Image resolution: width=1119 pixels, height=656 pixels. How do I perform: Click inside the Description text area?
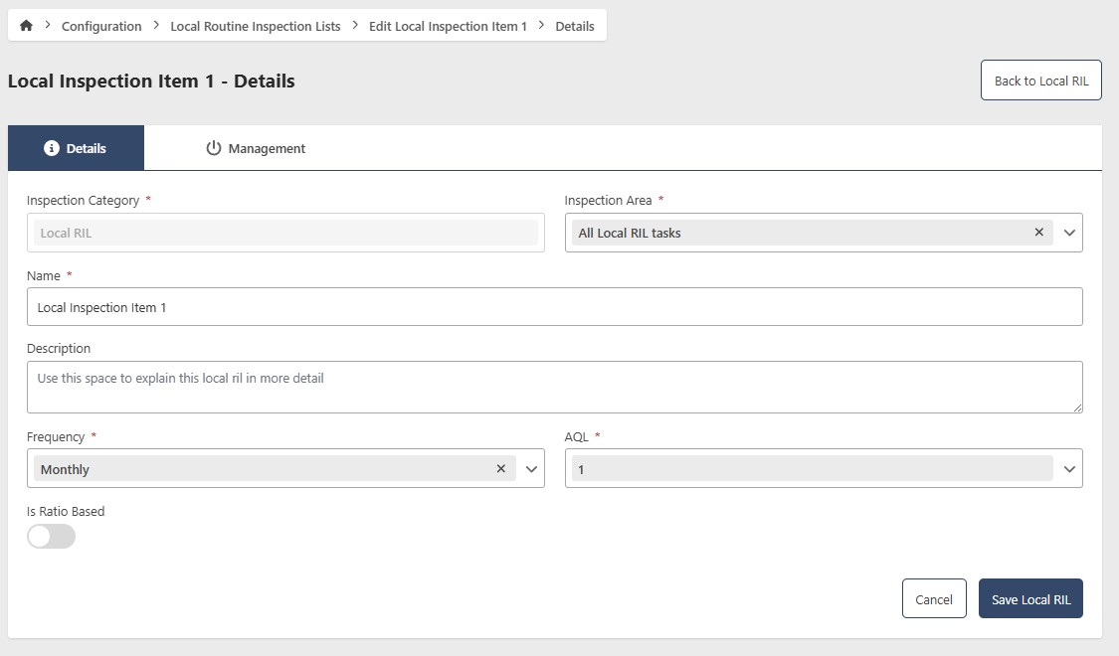[x=554, y=387]
